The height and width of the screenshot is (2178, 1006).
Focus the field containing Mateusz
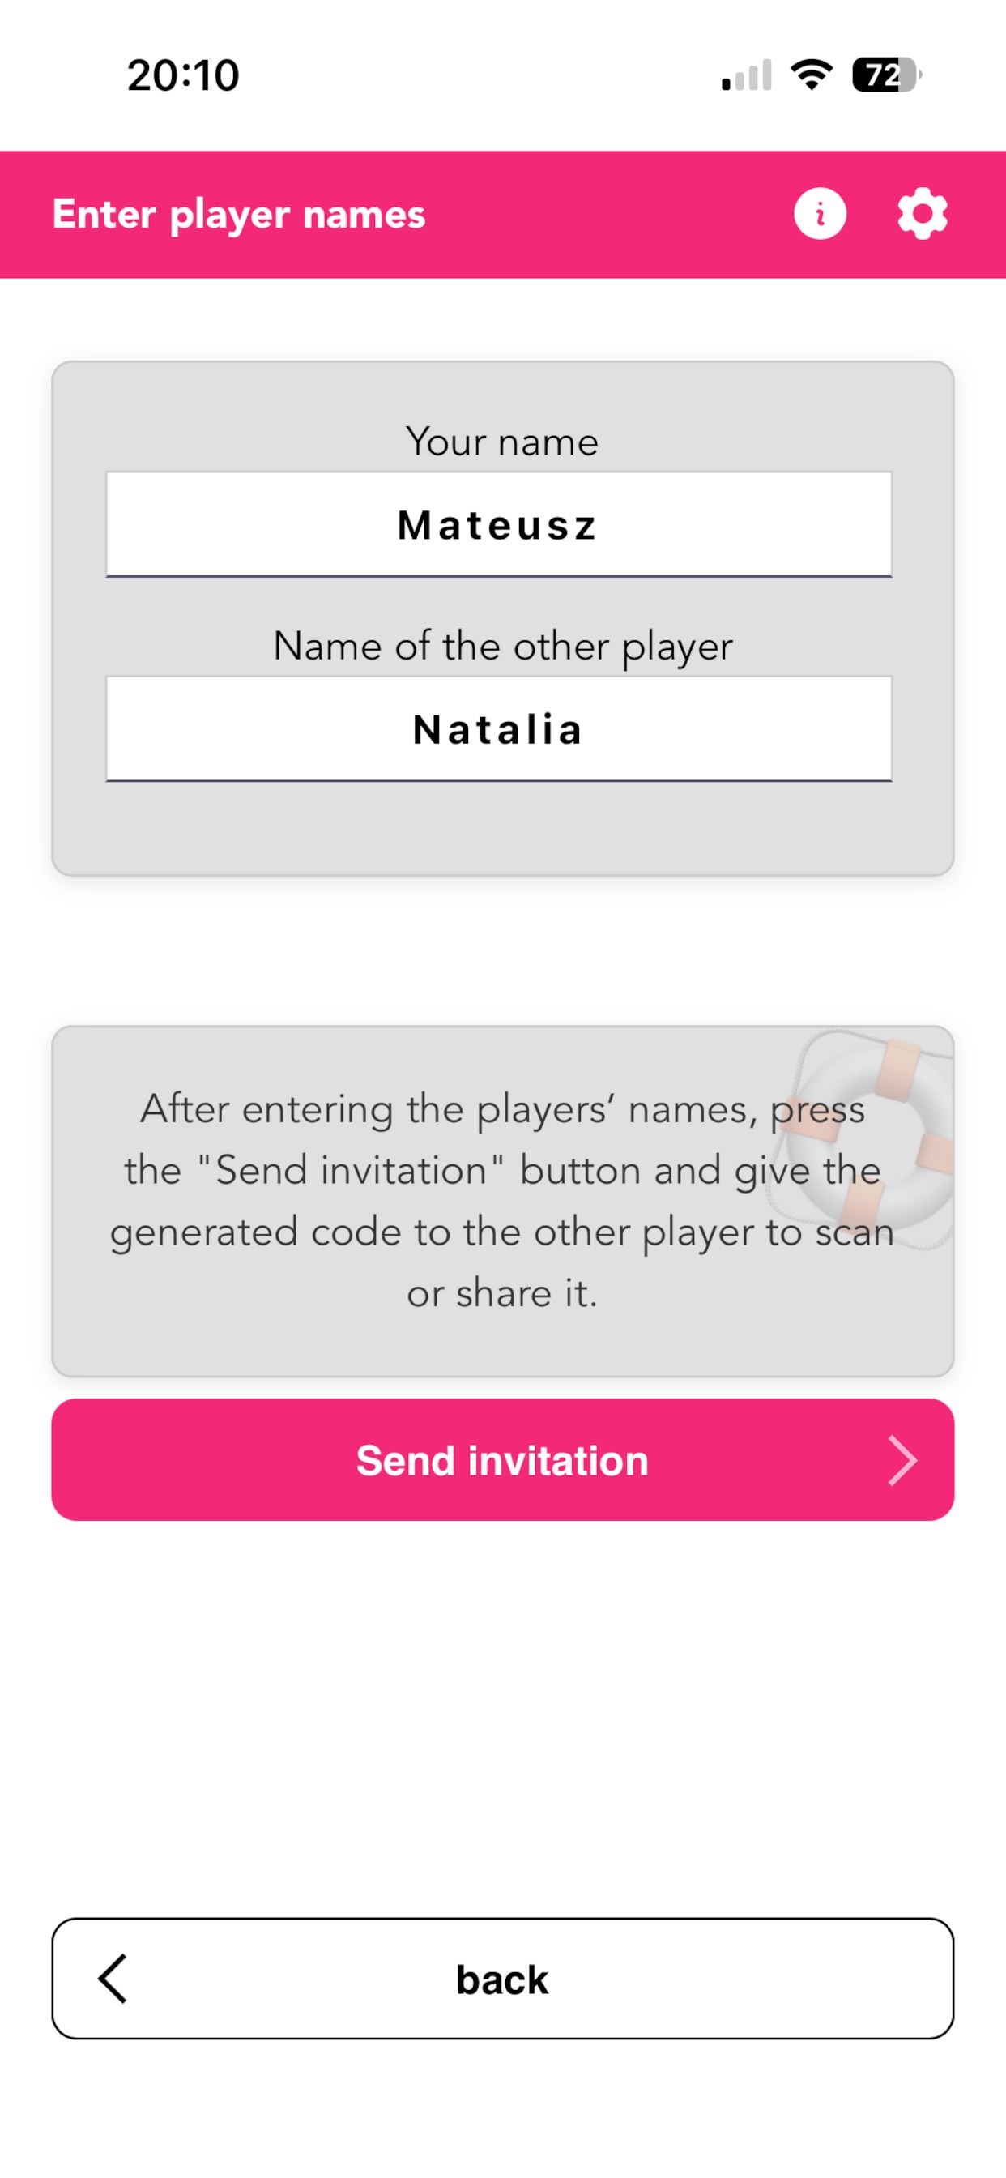(x=499, y=525)
